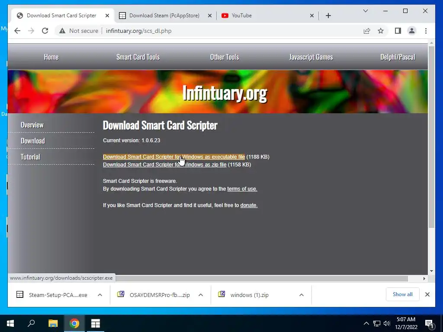Select Chrome in the taskbar
The height and width of the screenshot is (332, 443).
click(74, 323)
